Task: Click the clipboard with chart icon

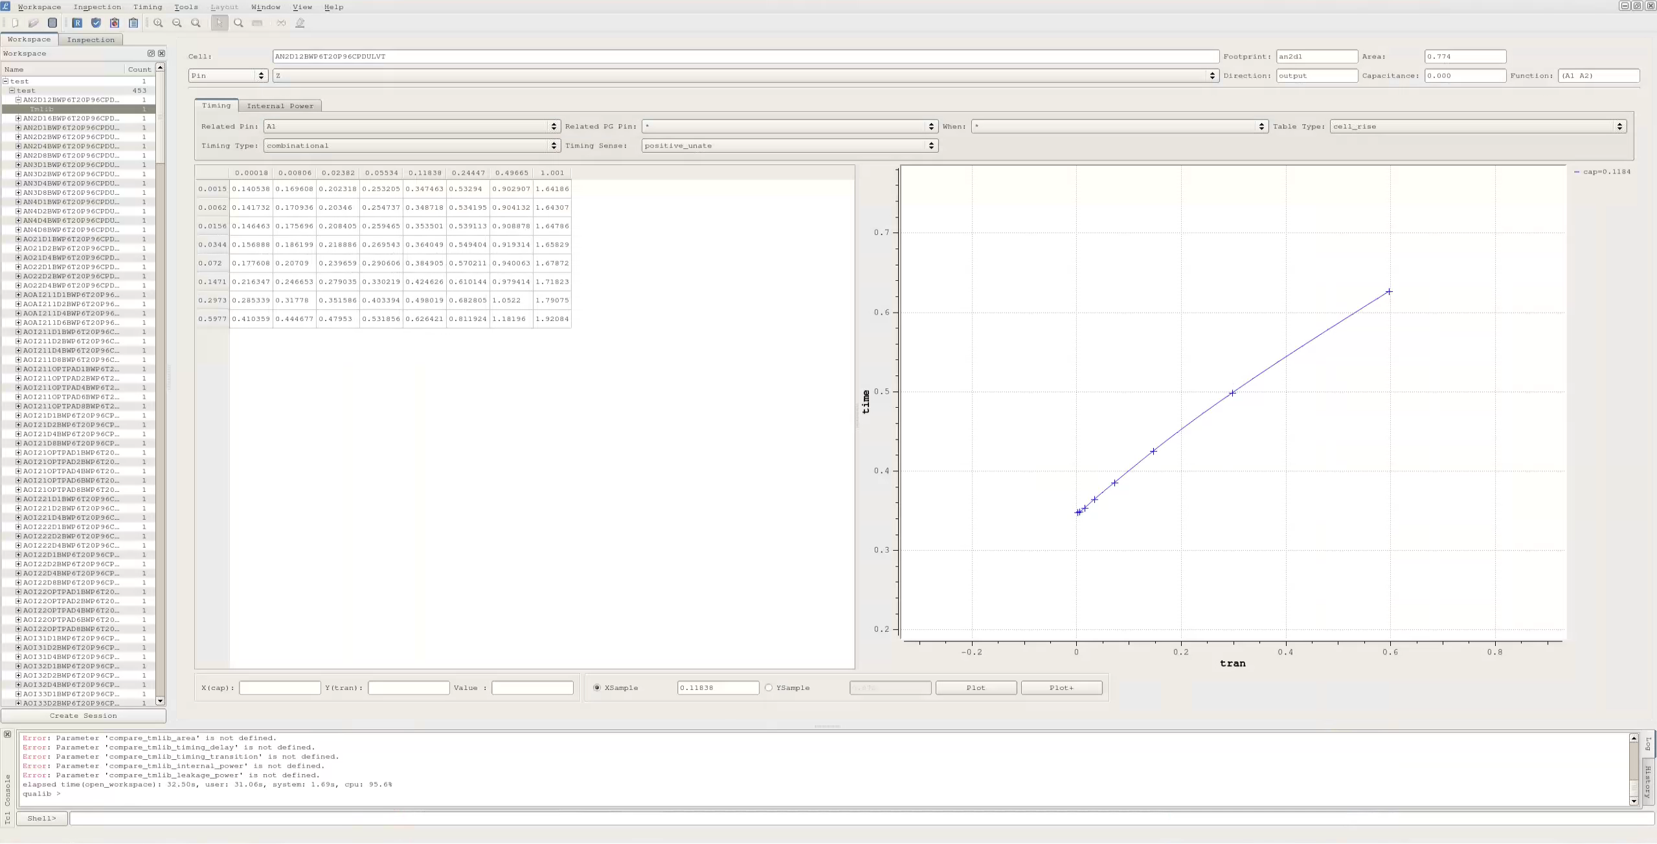Action: click(x=115, y=23)
